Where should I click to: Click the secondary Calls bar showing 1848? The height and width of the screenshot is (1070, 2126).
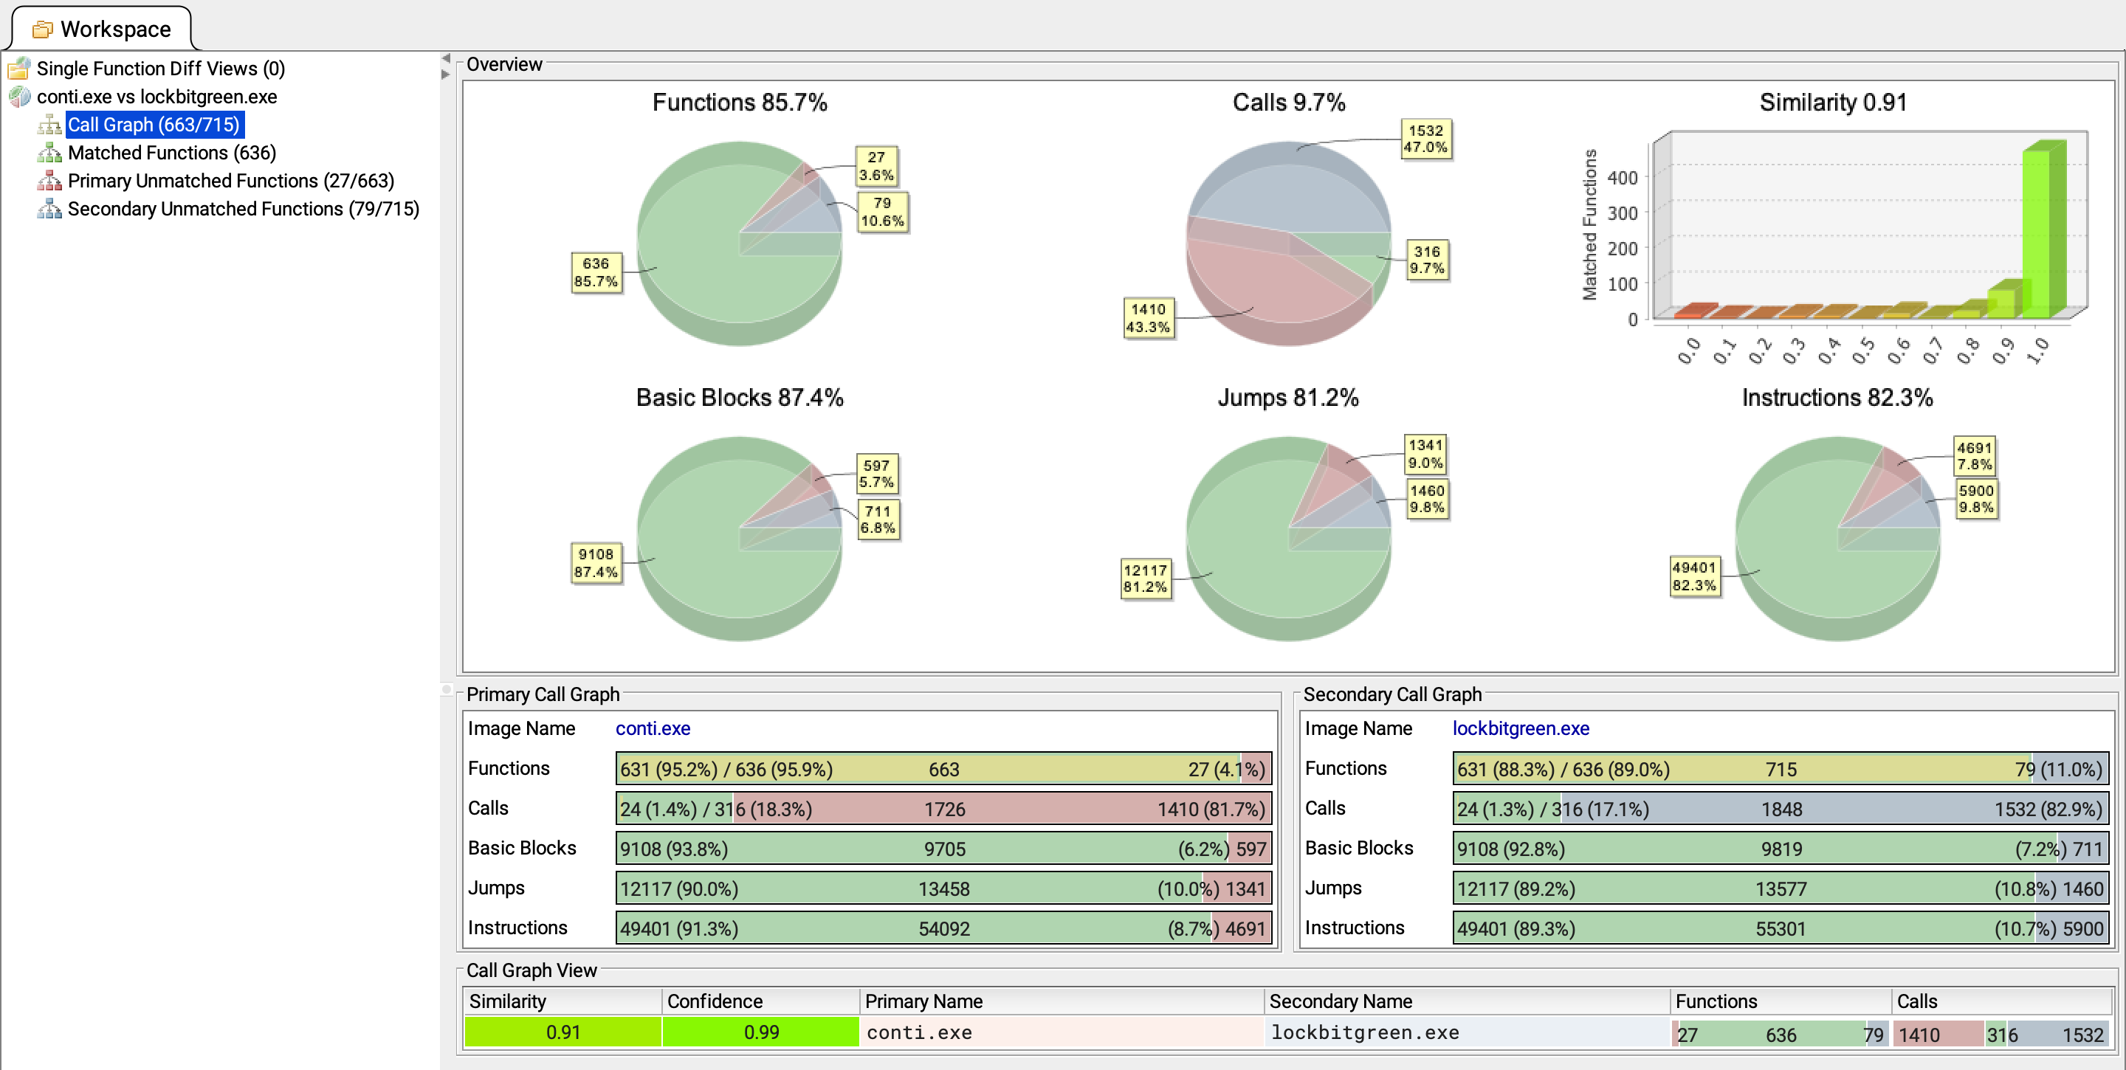click(x=1781, y=809)
